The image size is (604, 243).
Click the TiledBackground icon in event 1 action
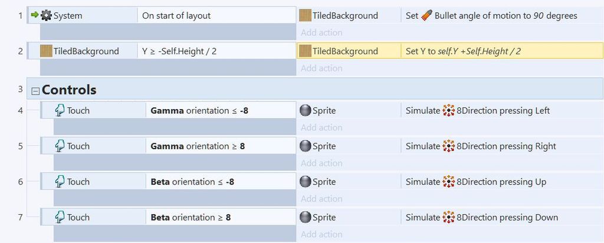(x=306, y=16)
